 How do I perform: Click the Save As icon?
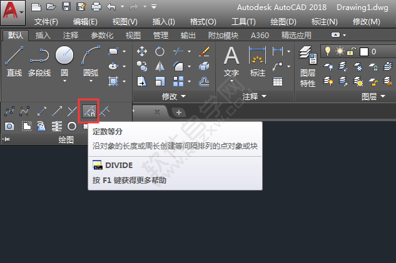point(81,7)
